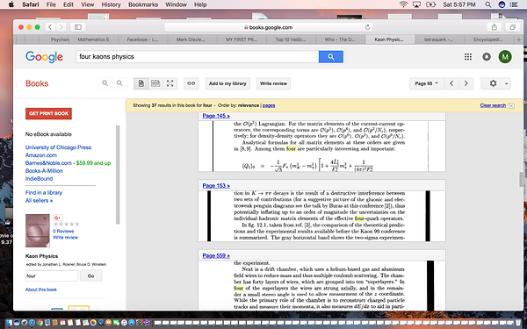Open the Amazon.com seller link
Viewport: 527px width, 329px height.
click(41, 155)
